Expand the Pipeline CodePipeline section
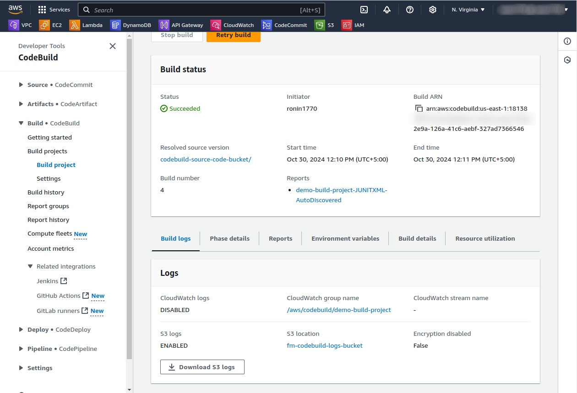577x393 pixels. click(21, 349)
